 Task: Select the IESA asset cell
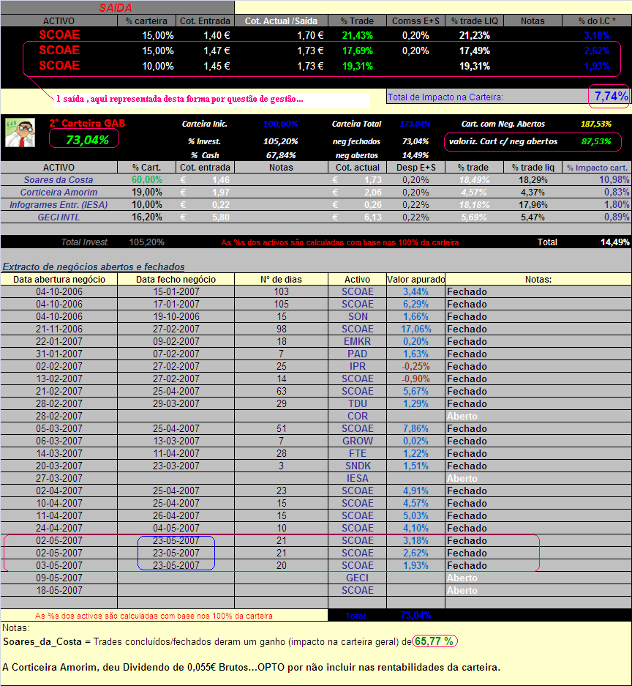click(358, 478)
